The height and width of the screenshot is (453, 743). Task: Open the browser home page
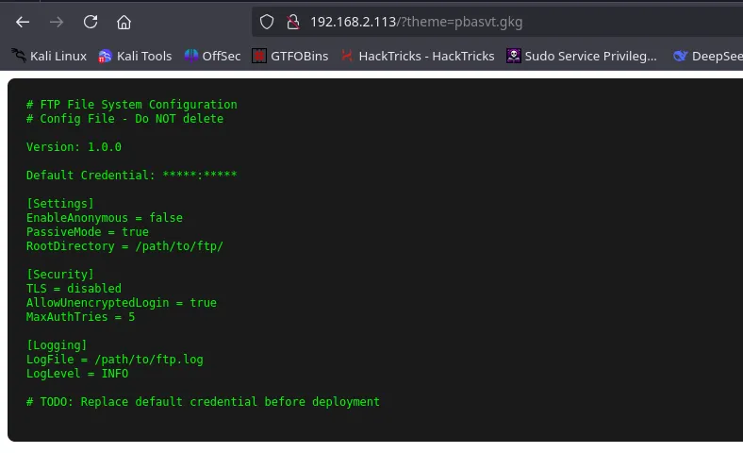click(124, 22)
